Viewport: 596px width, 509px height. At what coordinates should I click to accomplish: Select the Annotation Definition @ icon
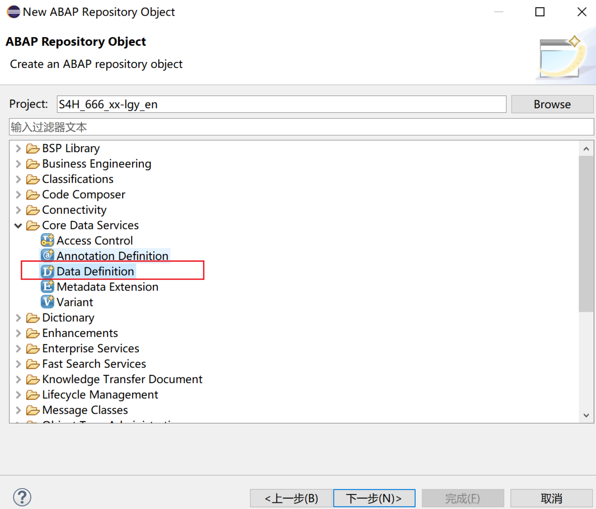point(47,255)
